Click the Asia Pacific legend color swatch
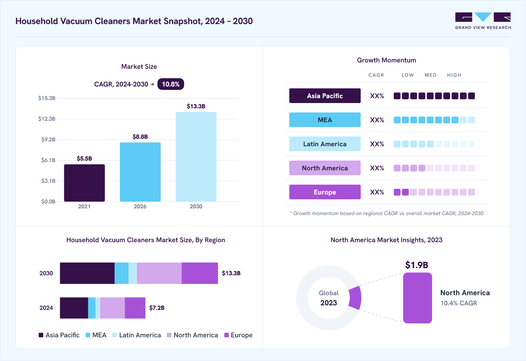This screenshot has width=526, height=361. 41,335
